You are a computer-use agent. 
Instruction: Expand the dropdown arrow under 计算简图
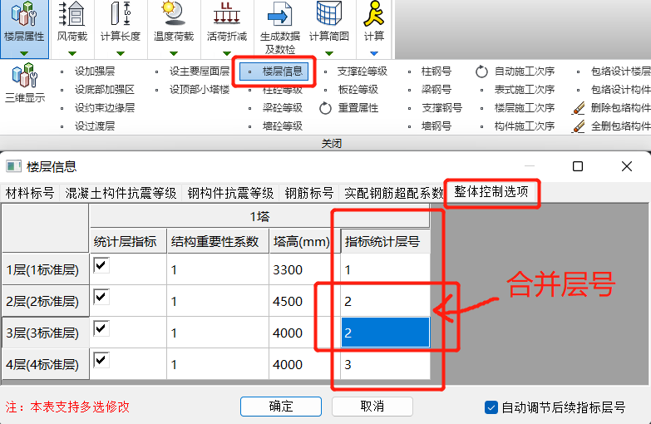coord(329,53)
